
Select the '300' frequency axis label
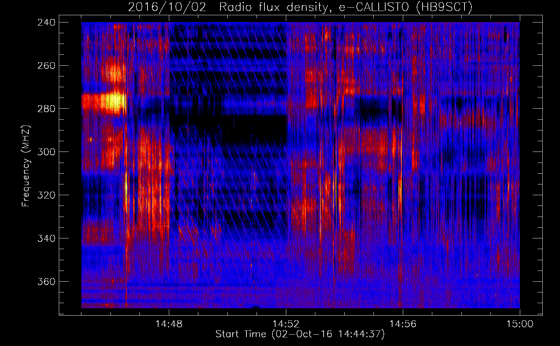(46, 152)
